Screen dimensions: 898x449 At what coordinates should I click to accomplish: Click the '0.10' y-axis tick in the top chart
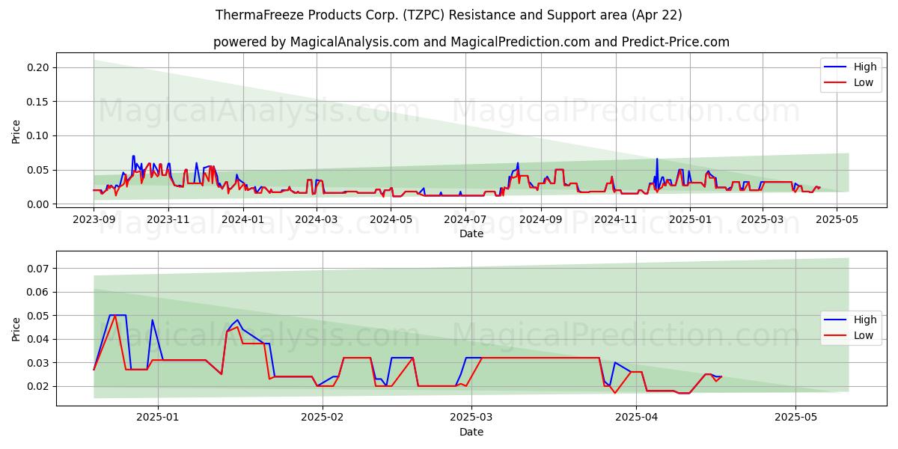[x=38, y=135]
